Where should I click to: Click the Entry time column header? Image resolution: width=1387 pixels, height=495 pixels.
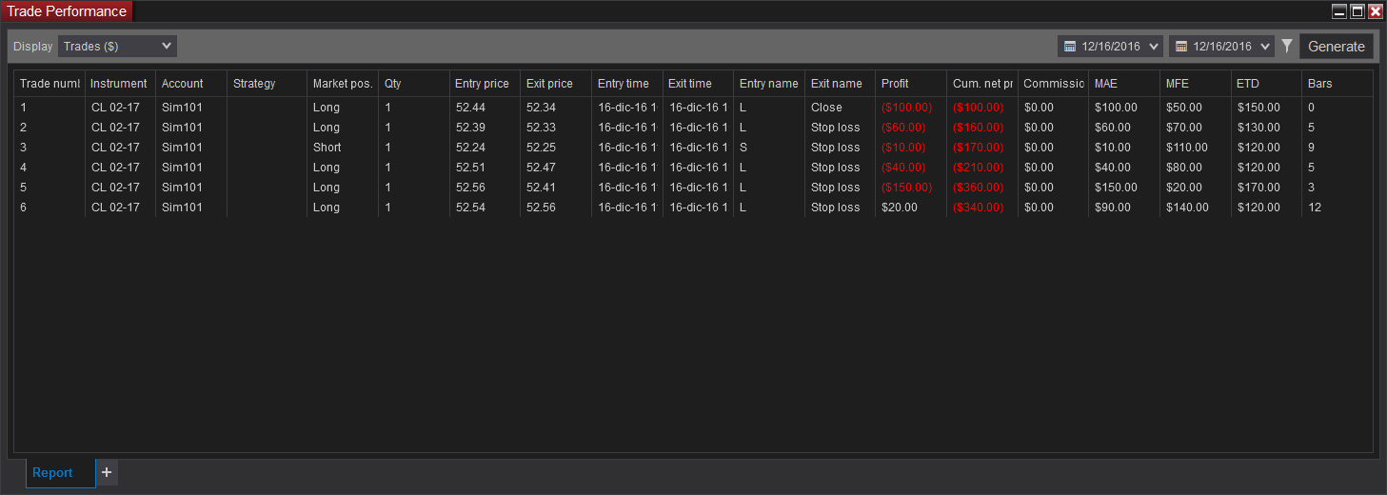[x=627, y=84]
